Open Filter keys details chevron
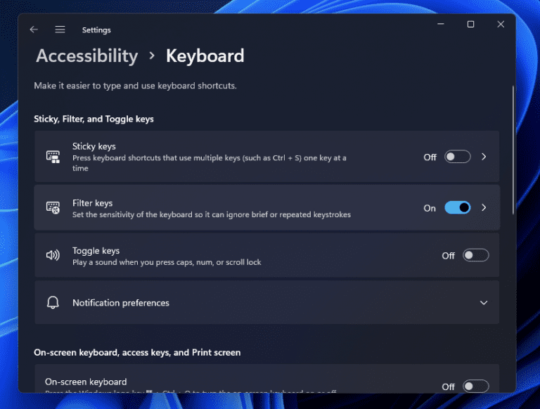The width and height of the screenshot is (540, 409). [x=484, y=208]
